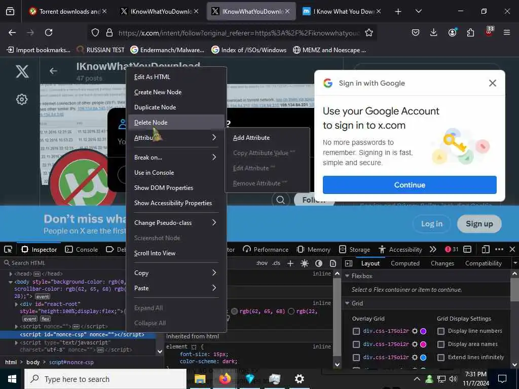Collapse the body element in markup tree
This screenshot has height=389, width=519.
point(11,282)
